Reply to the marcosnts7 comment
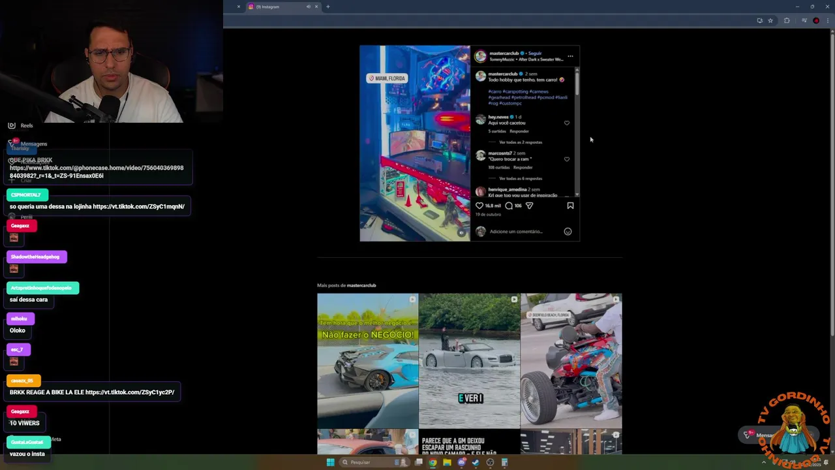The width and height of the screenshot is (835, 470). tap(523, 167)
